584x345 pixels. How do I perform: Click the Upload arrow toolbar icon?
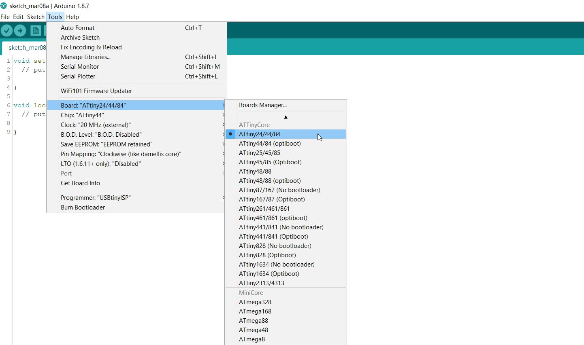pyautogui.click(x=20, y=31)
